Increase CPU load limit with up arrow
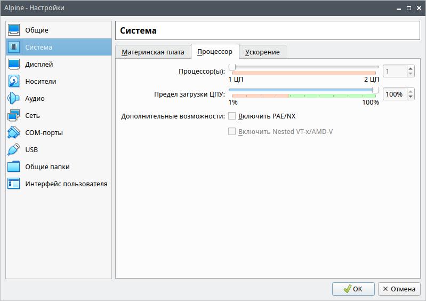 [411, 91]
